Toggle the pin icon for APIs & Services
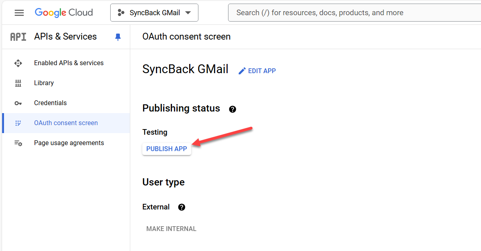 click(118, 37)
